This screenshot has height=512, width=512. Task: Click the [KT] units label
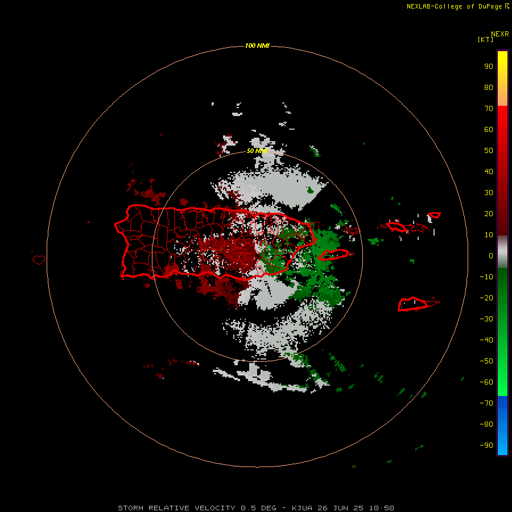[485, 39]
